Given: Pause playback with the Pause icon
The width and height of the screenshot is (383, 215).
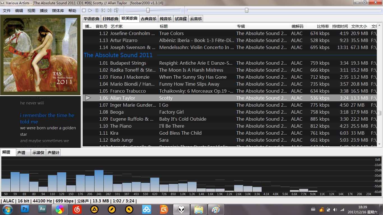Looking at the screenshot, I should (x=97, y=10).
